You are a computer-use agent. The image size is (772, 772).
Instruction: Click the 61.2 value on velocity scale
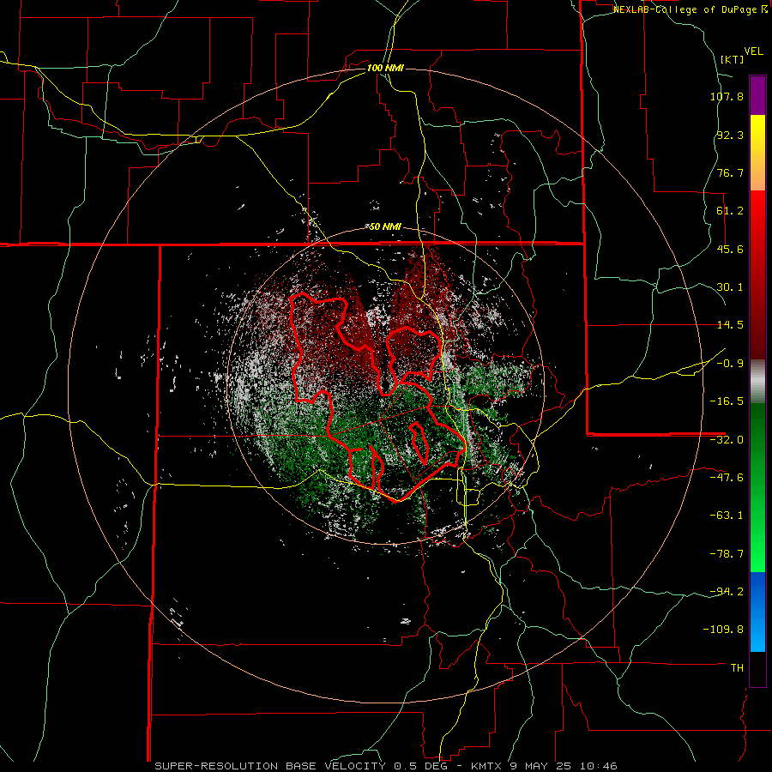pos(730,211)
